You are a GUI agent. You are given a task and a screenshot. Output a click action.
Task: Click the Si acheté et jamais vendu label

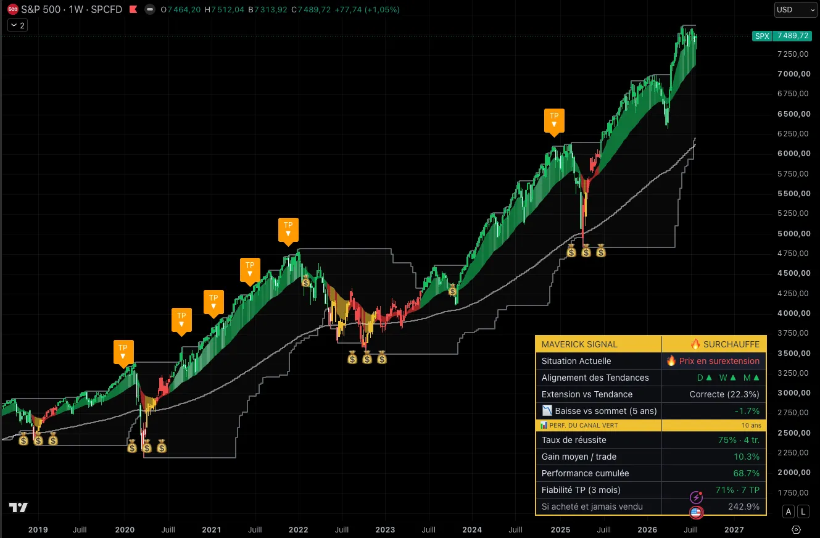[x=592, y=507]
